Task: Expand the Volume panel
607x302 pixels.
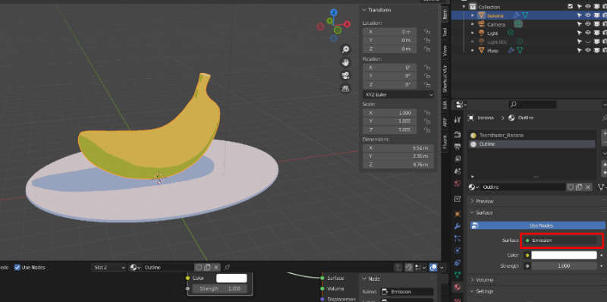Action: 484,279
